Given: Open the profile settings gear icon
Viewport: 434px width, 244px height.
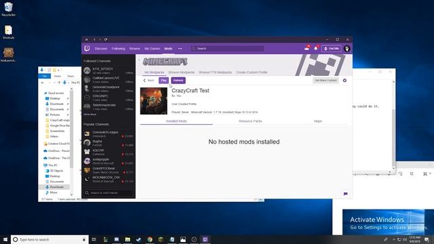Looking at the screenshot, I should (x=344, y=81).
